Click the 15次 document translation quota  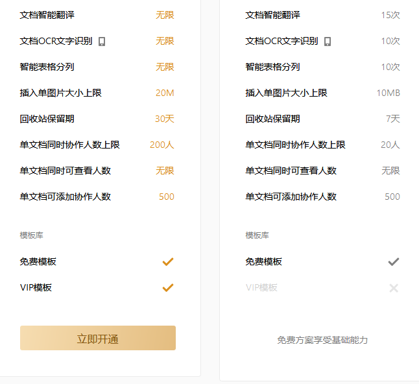(x=390, y=15)
